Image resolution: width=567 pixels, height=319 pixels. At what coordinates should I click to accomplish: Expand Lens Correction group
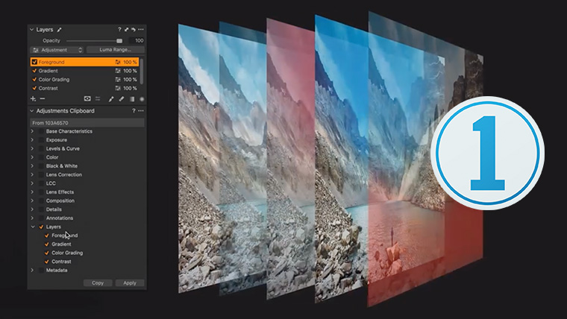[32, 174]
